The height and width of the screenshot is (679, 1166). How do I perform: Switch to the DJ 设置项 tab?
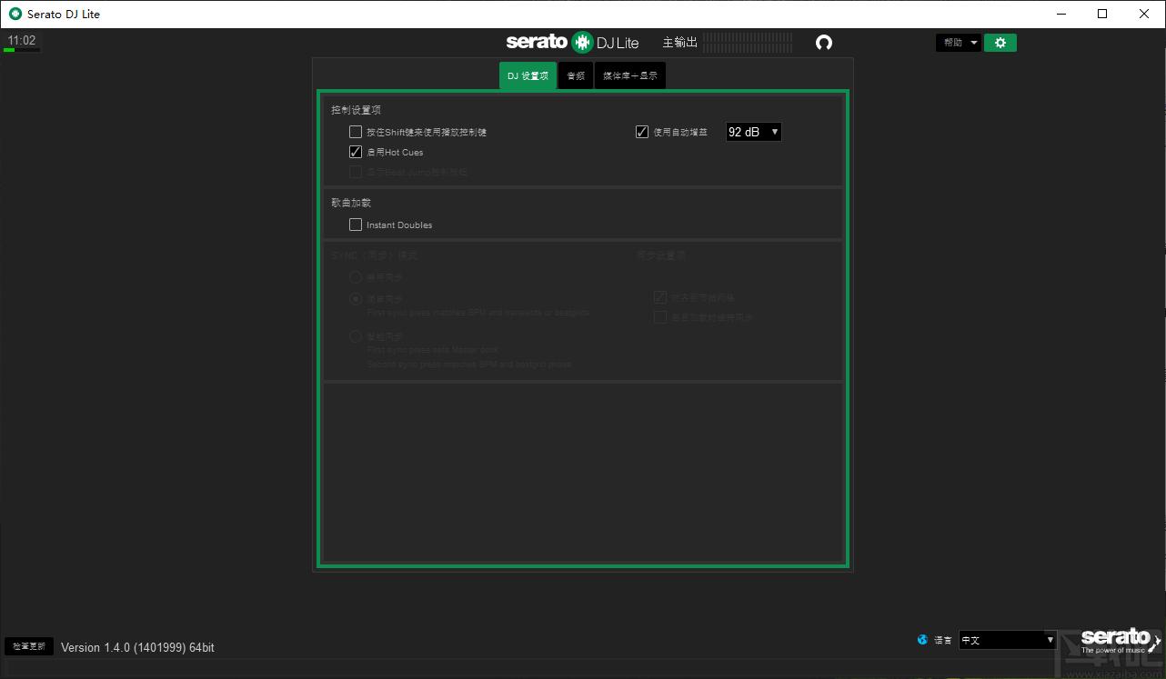(528, 75)
